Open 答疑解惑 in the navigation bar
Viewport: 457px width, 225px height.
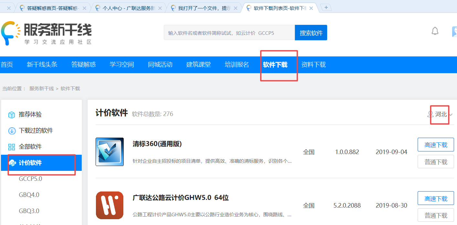click(83, 64)
